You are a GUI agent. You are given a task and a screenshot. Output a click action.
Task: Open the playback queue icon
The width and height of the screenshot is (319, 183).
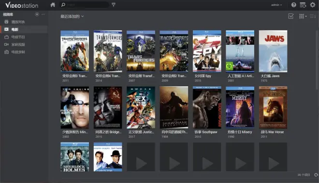click(x=303, y=5)
